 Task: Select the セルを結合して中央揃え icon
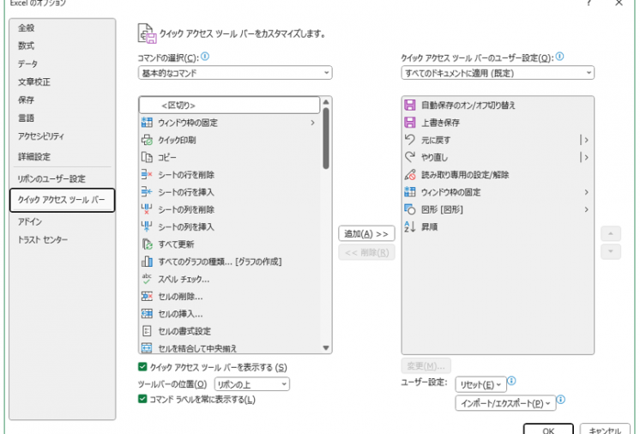point(147,348)
